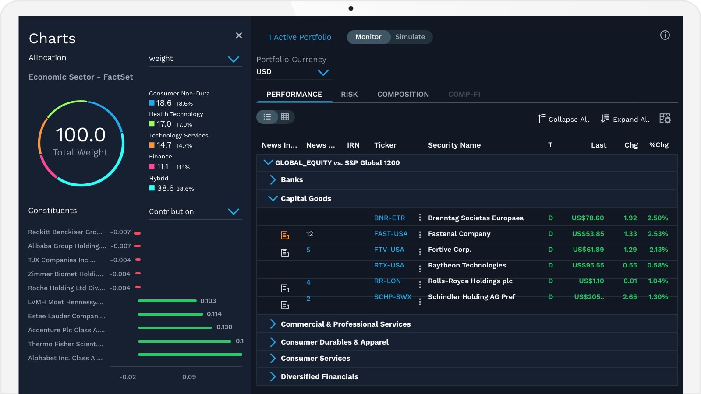Viewport: 701px width, 394px height.
Task: Select the Reckitt Benckiser constituent row
Action: point(84,232)
